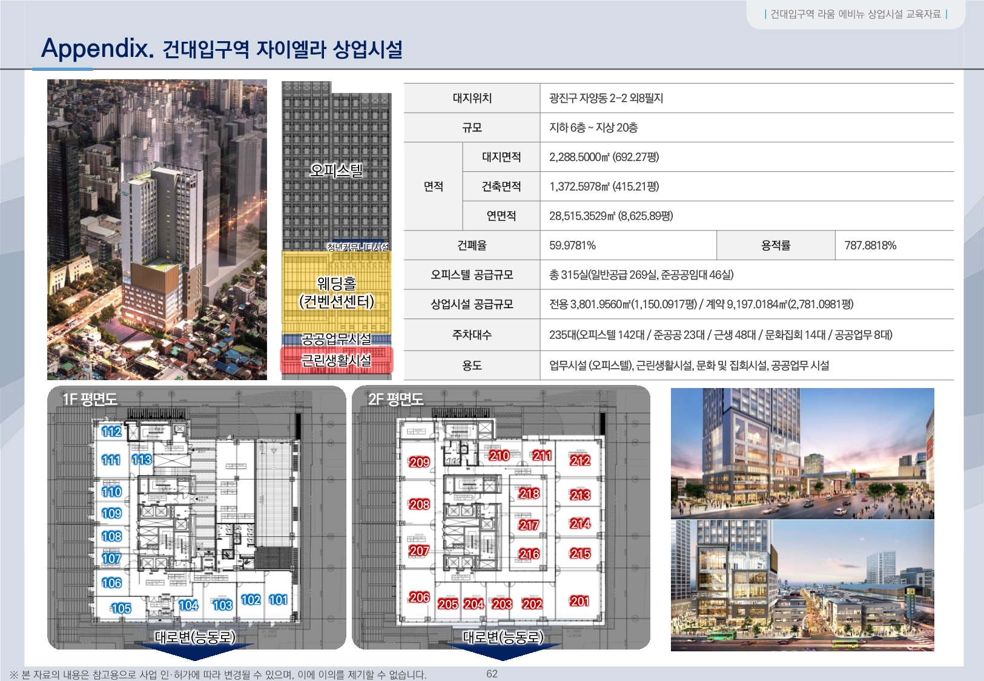Click the small '청년커뮤니티시설' label on the diagram
Screen dimensions: 984x681
click(358, 246)
